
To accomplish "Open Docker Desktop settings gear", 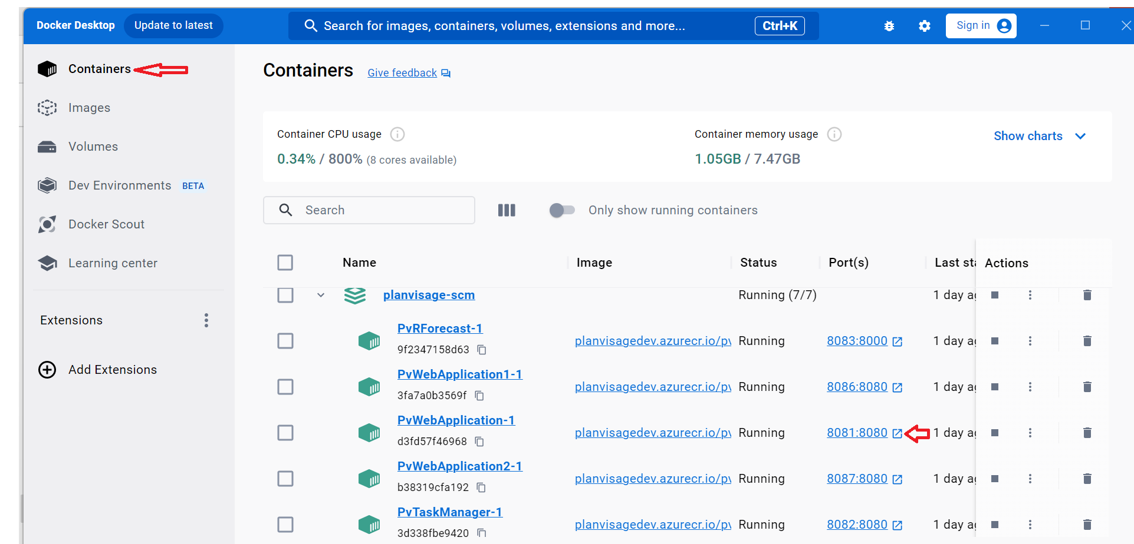I will [925, 26].
